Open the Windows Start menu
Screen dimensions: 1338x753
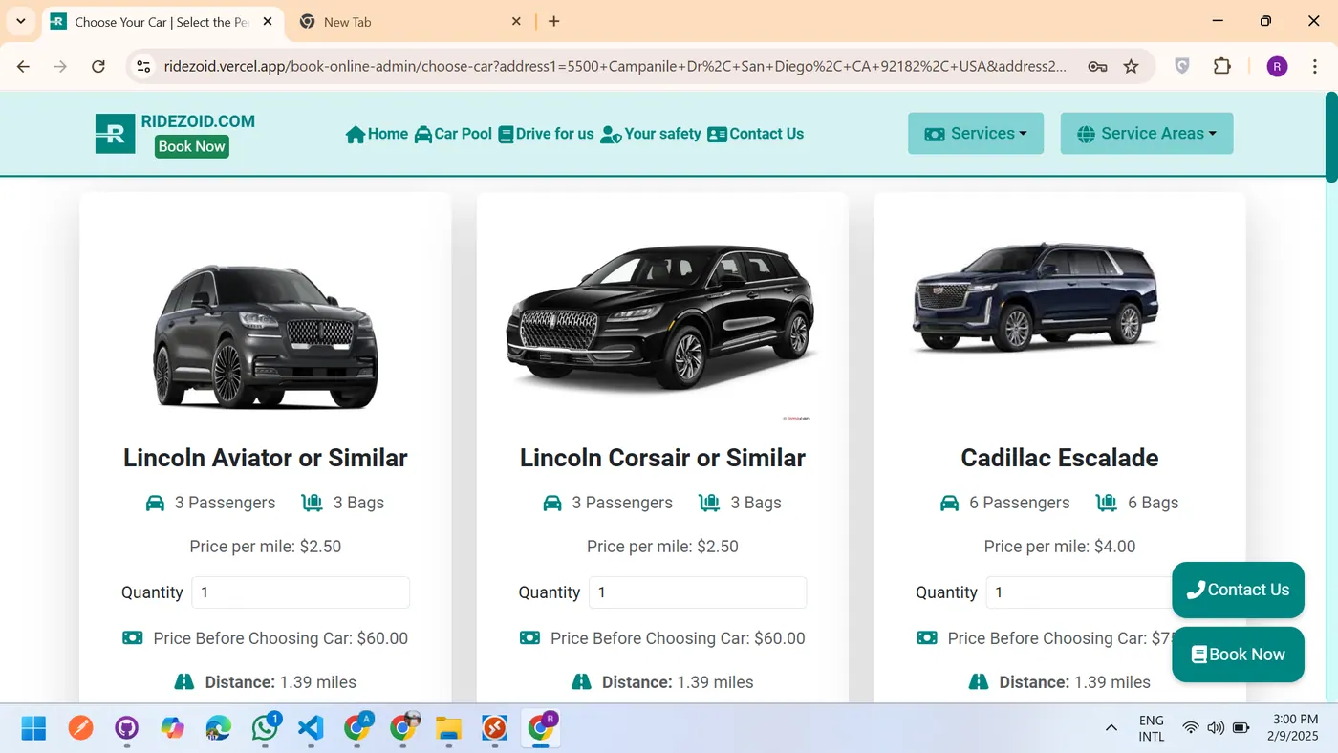[x=33, y=728]
